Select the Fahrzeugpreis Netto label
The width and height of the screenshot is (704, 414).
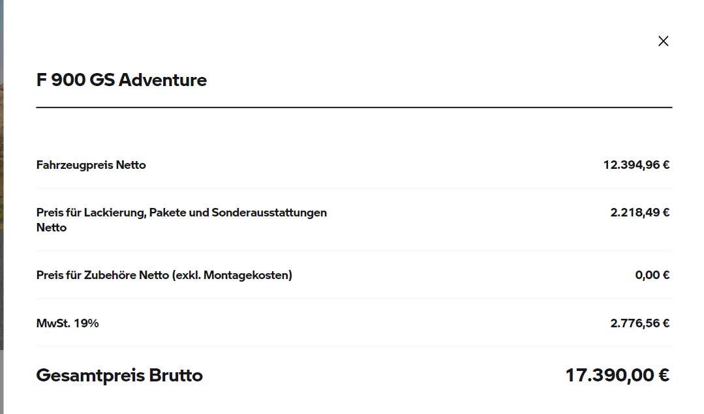91,165
